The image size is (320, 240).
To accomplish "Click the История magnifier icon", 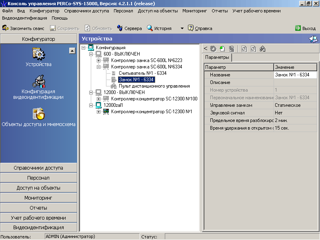I will coord(150,28).
